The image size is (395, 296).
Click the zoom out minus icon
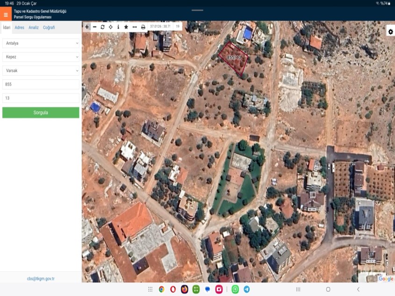(95, 27)
